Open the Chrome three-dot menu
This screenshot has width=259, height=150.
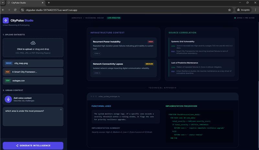[x=255, y=10]
